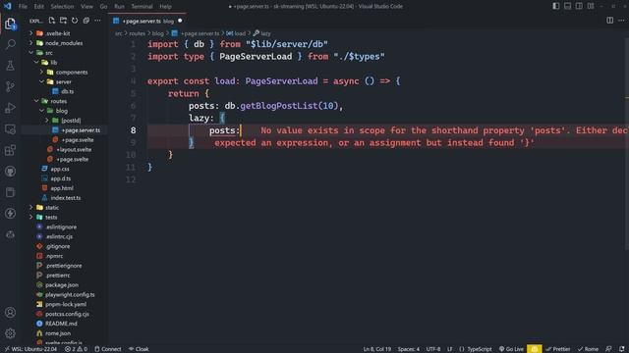This screenshot has width=629, height=353.
Task: Open the GitHub view in activity bar
Action: click(11, 172)
